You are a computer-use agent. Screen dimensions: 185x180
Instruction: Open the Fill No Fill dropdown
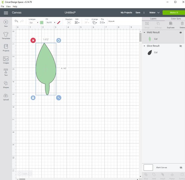tap(51, 23)
